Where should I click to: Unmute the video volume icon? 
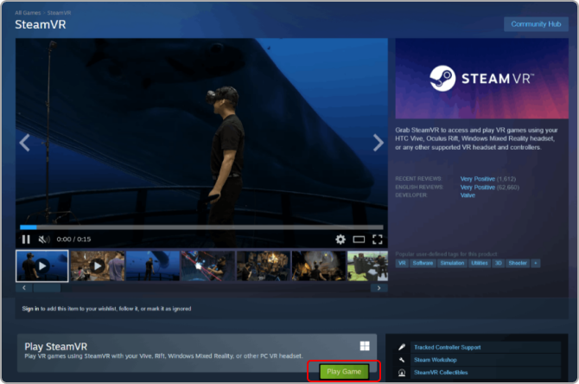click(44, 240)
